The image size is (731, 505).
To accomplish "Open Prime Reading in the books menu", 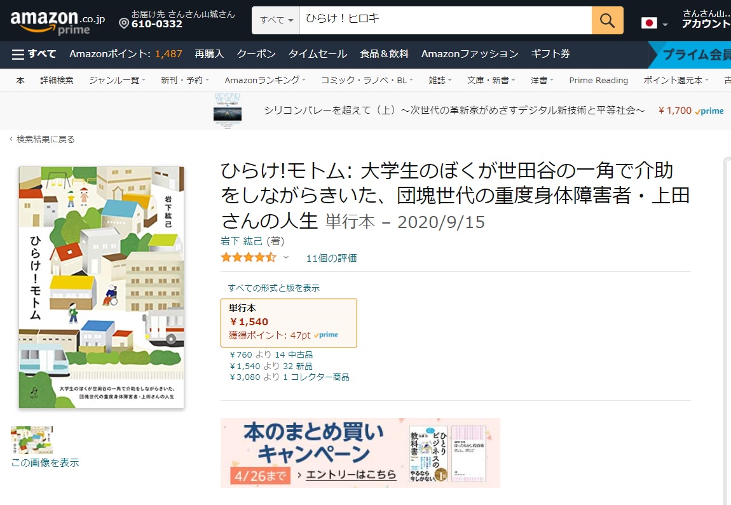I will pyautogui.click(x=599, y=80).
